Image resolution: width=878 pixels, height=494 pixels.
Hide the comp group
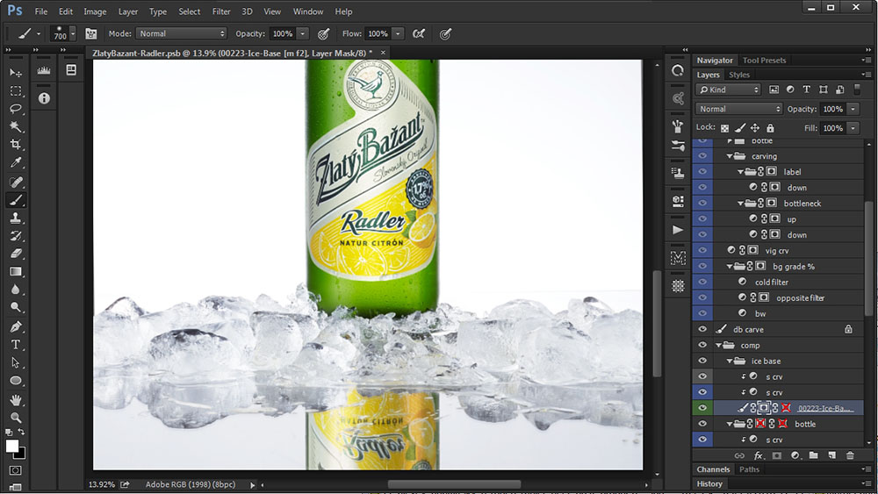point(702,345)
